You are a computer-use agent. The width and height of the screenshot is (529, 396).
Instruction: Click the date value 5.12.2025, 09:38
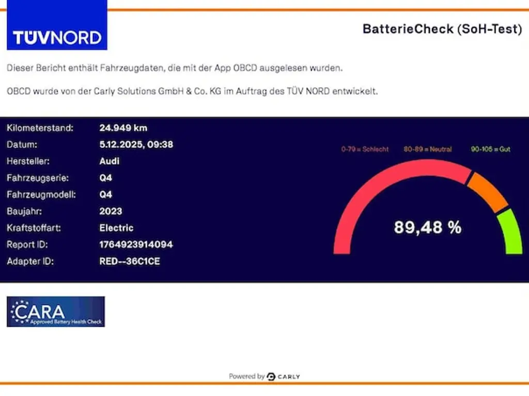click(136, 145)
